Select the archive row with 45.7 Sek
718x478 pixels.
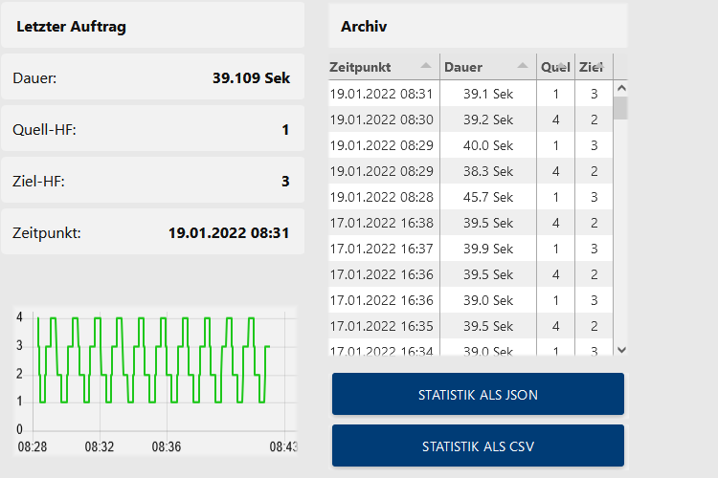pyautogui.click(x=488, y=197)
